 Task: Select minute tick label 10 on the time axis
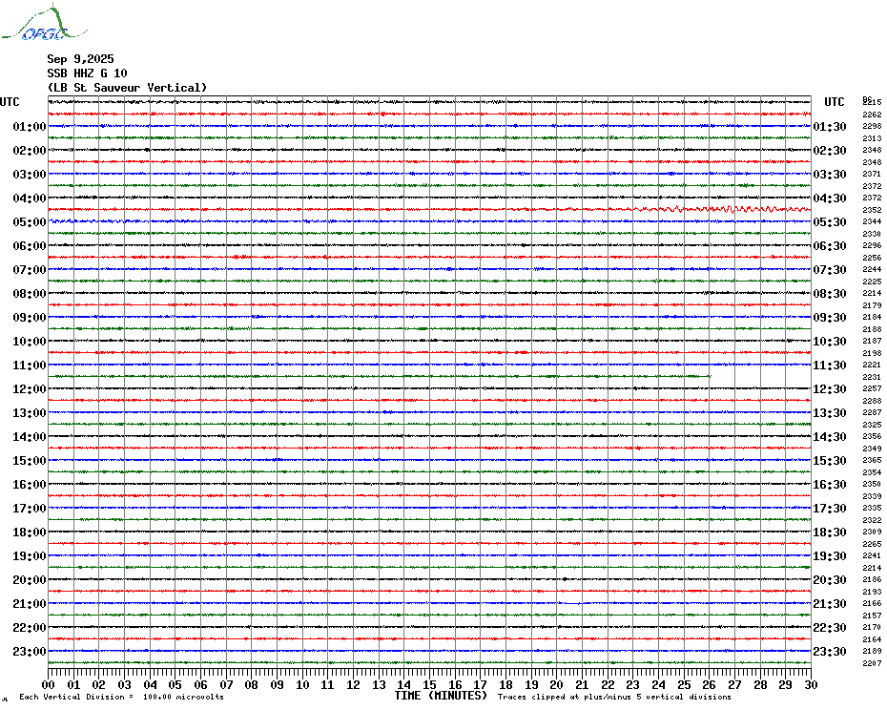pos(302,684)
